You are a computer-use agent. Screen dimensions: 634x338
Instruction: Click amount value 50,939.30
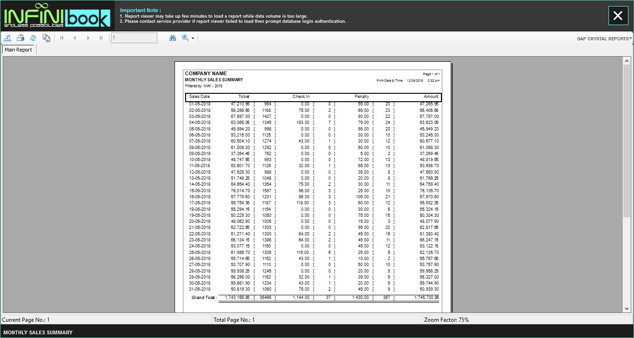(x=429, y=289)
